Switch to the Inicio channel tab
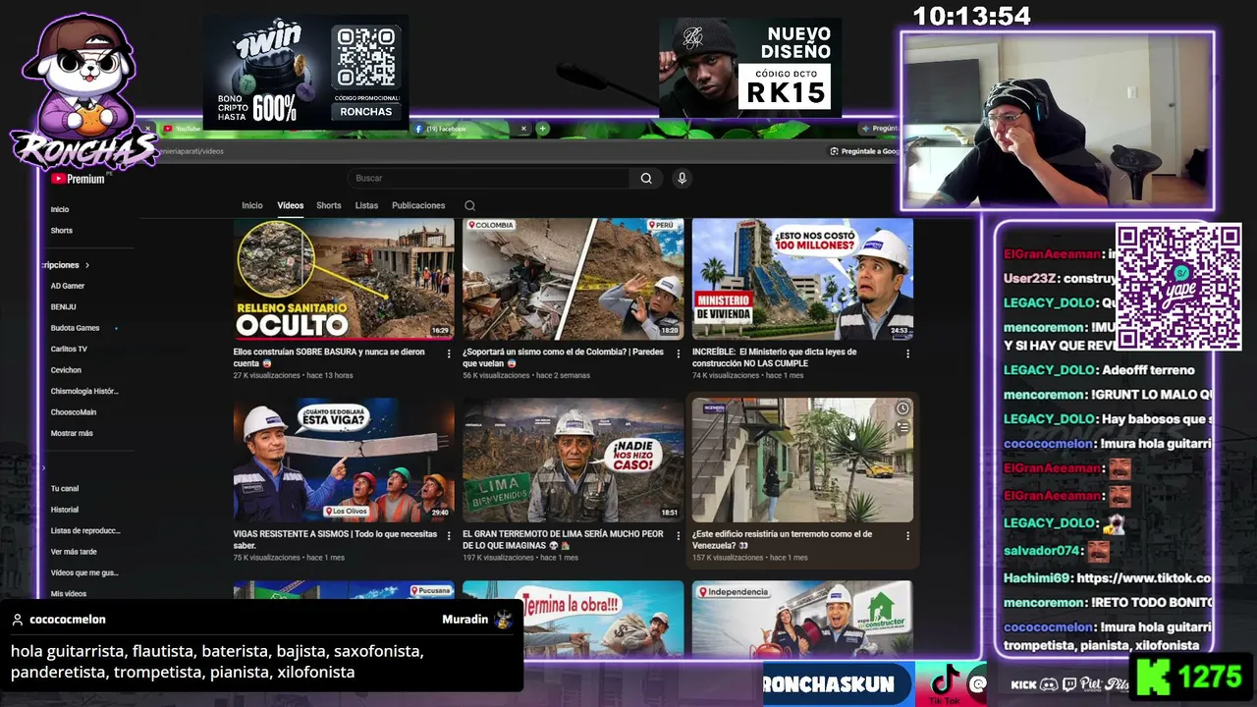This screenshot has height=707, width=1257. coord(252,205)
